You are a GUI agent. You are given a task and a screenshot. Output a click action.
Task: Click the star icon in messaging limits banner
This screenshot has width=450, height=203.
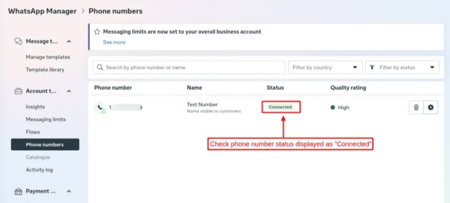pos(97,32)
